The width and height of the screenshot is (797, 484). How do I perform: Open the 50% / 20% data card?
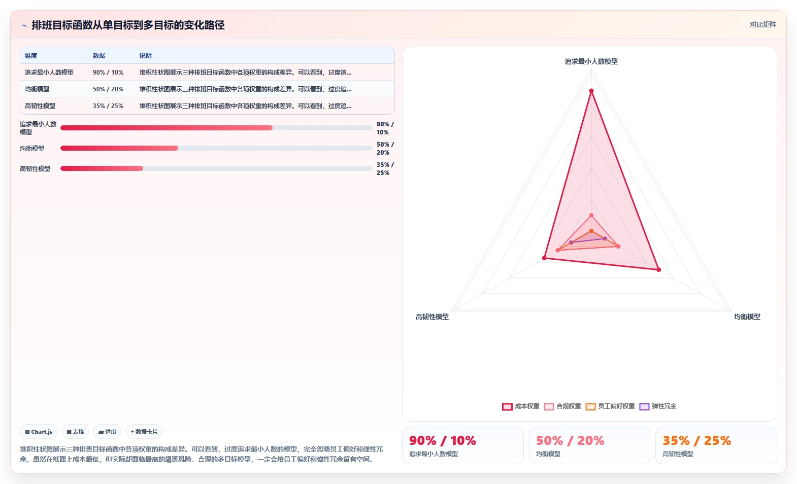point(589,445)
